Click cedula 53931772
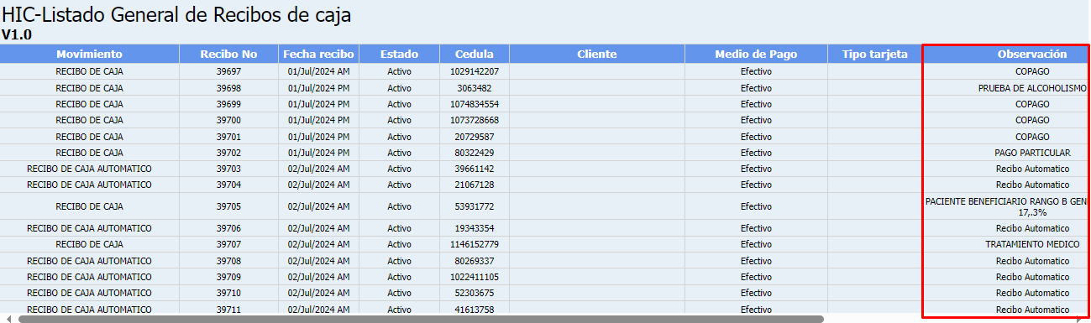This screenshot has height=323, width=1091. tap(475, 206)
